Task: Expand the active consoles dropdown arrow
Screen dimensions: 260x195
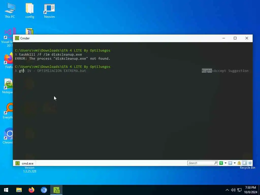Action: (235, 163)
